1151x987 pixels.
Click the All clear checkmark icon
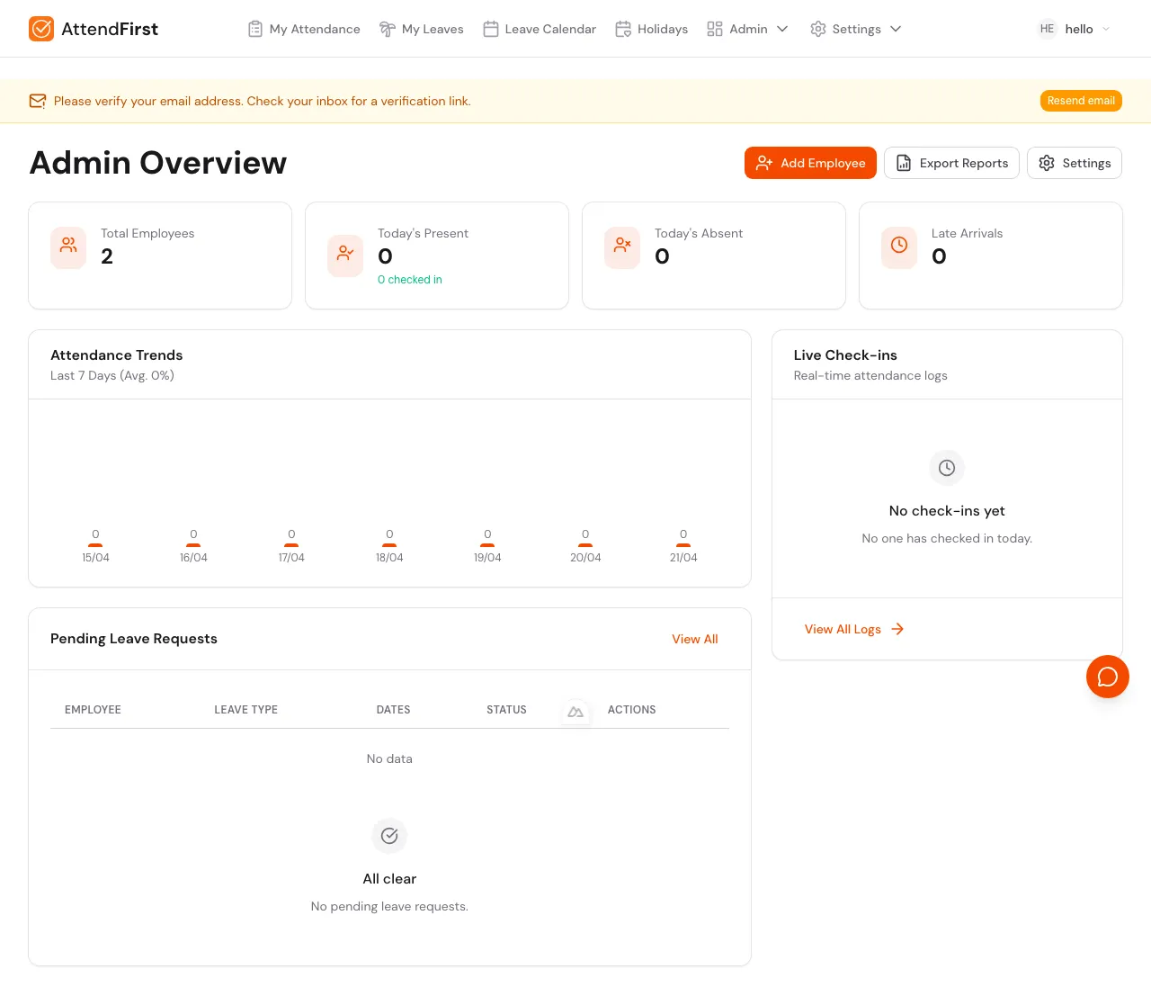[x=389, y=836]
